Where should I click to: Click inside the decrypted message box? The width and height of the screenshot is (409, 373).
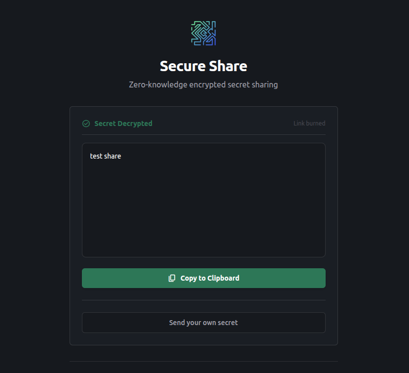[203, 200]
